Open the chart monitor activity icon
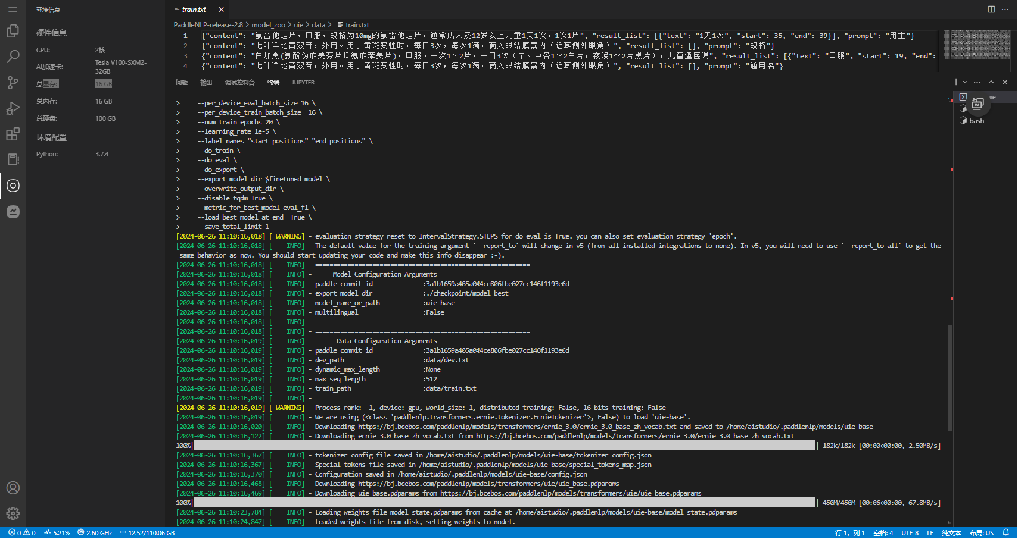 coord(13,212)
